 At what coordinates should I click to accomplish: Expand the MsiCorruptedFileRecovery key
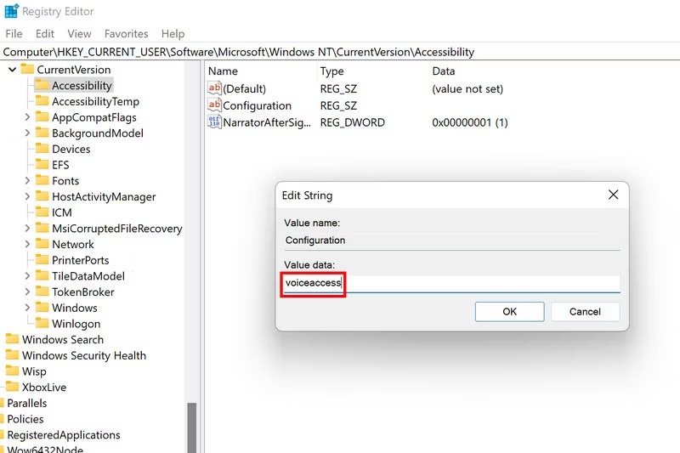tap(27, 228)
